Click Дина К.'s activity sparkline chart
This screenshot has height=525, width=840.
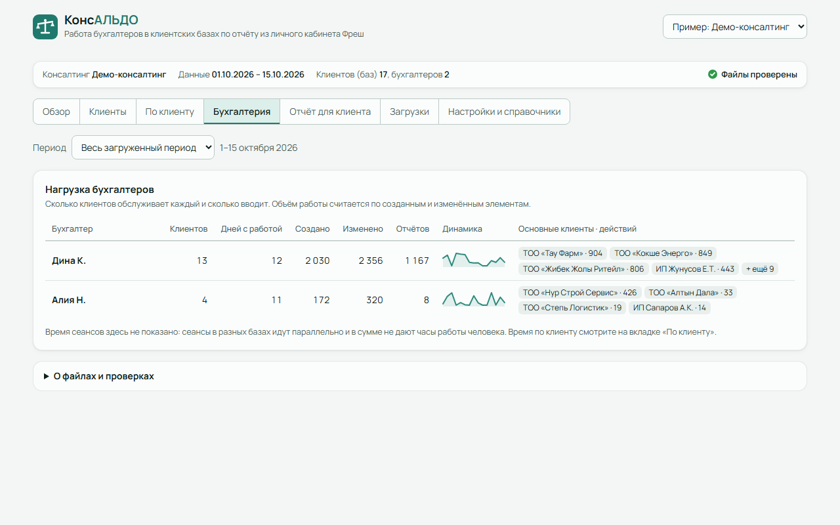point(474,260)
